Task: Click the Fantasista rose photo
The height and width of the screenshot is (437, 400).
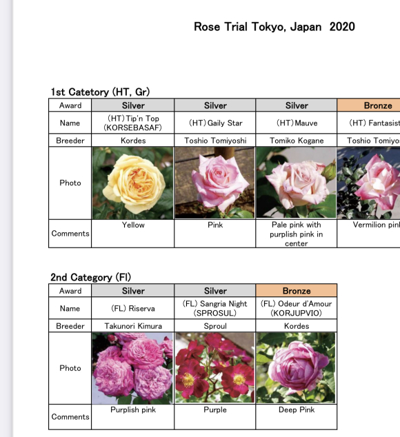Action: tap(368, 183)
